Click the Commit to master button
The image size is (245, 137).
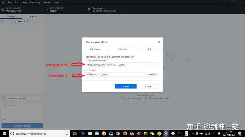click(x=22, y=126)
